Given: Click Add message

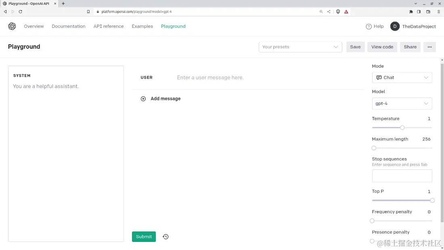Looking at the screenshot, I should coord(165,99).
